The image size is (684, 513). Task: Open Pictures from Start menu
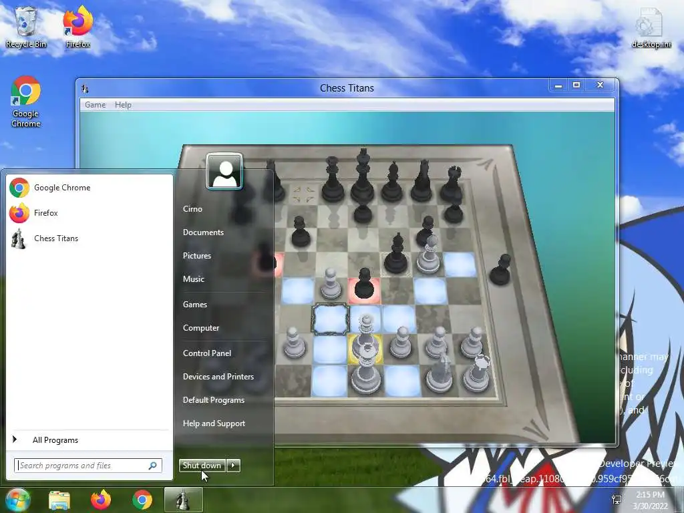(x=197, y=256)
